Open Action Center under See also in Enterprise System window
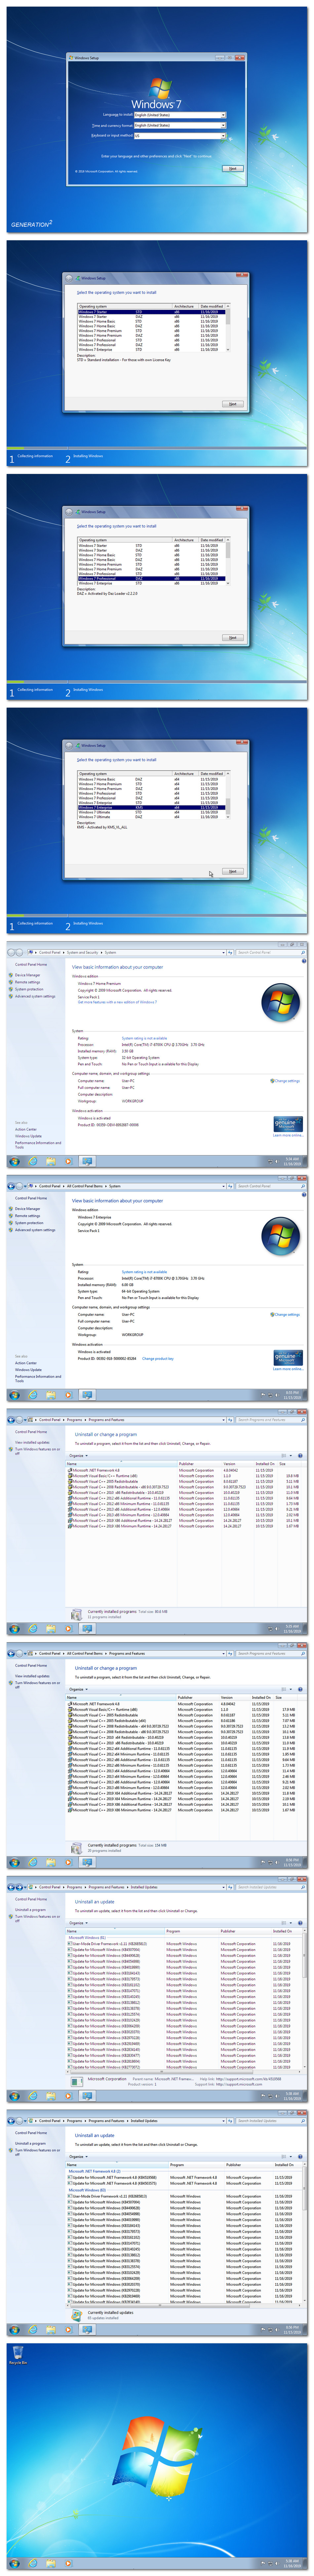The width and height of the screenshot is (314, 2576). point(26,1363)
